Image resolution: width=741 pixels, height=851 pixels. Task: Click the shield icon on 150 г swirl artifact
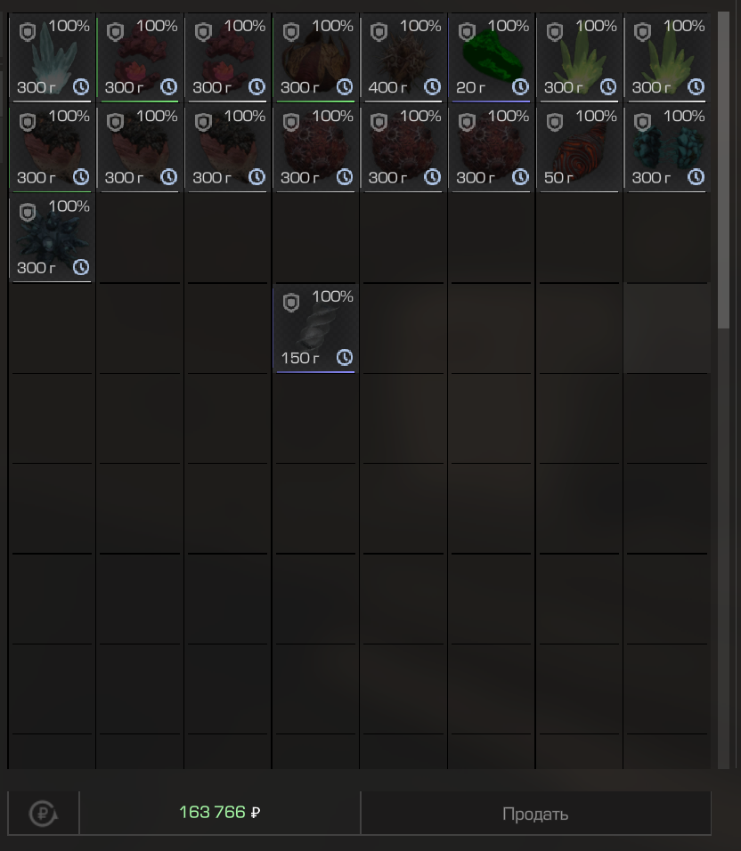coord(291,303)
